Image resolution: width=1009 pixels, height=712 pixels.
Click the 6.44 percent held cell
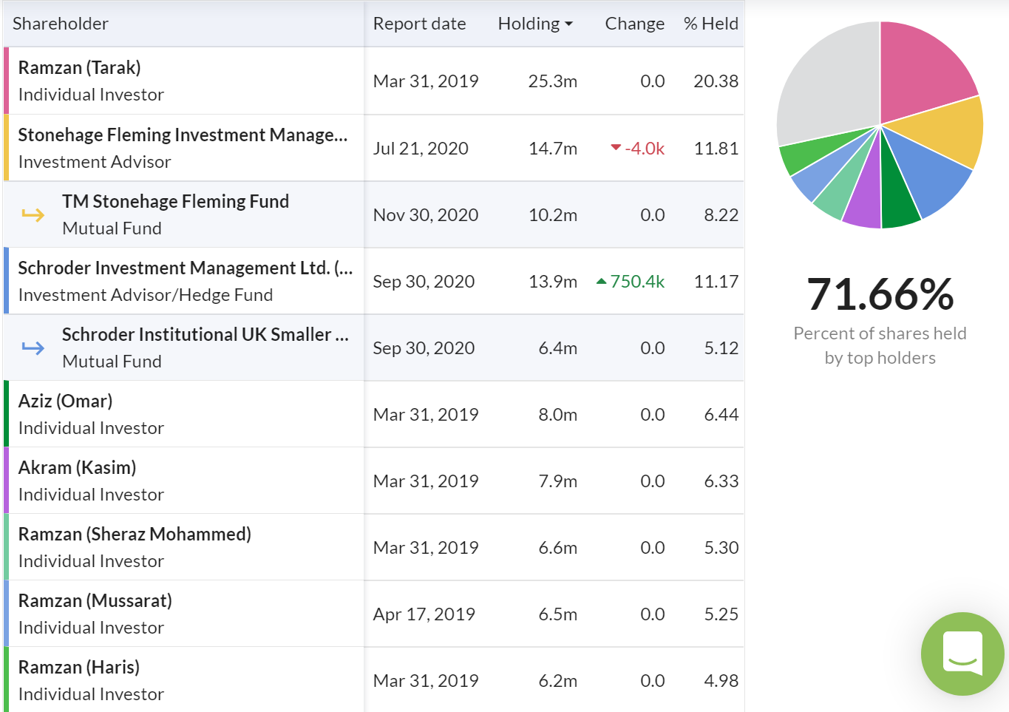(721, 415)
